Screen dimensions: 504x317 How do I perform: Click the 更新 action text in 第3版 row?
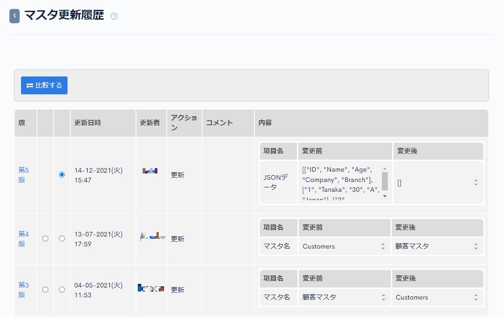click(x=178, y=290)
